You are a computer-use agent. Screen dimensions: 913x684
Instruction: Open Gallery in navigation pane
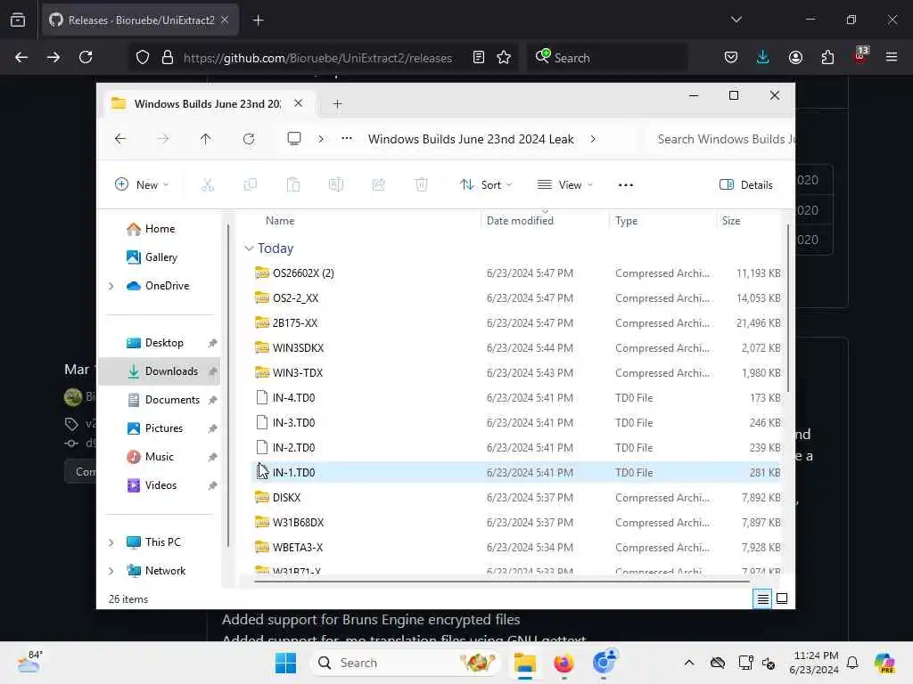pyautogui.click(x=160, y=257)
